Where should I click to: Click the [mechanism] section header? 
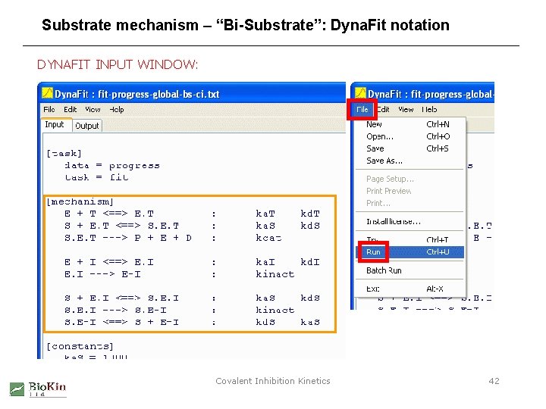(80, 201)
